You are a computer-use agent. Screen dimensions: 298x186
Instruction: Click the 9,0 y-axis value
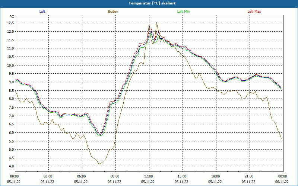[x=11, y=82]
